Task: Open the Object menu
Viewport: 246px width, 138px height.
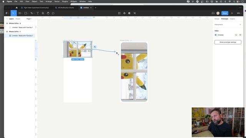Action: pos(35,2)
